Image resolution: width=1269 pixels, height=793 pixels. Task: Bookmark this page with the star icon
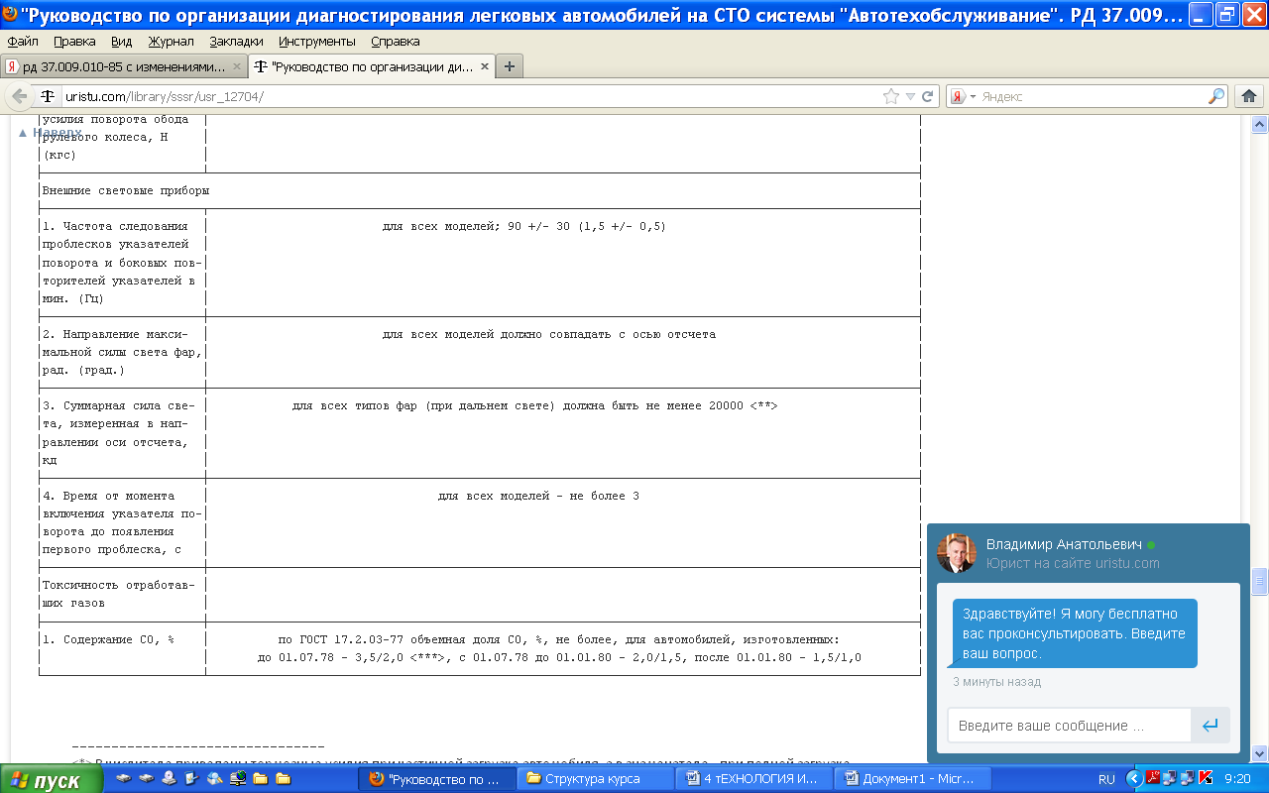click(x=891, y=96)
